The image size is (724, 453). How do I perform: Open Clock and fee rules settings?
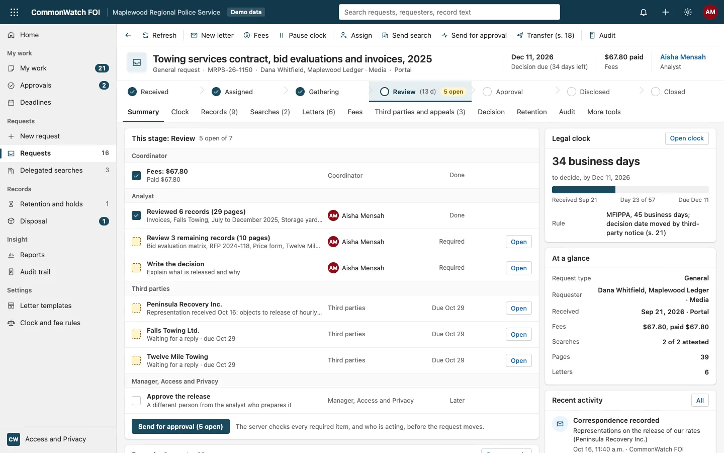point(58,323)
